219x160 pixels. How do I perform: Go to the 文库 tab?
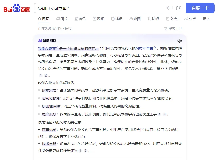(171, 19)
